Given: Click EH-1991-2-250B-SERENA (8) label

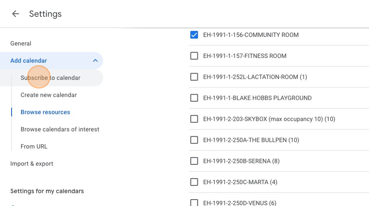Looking at the screenshot, I should click(242, 161).
